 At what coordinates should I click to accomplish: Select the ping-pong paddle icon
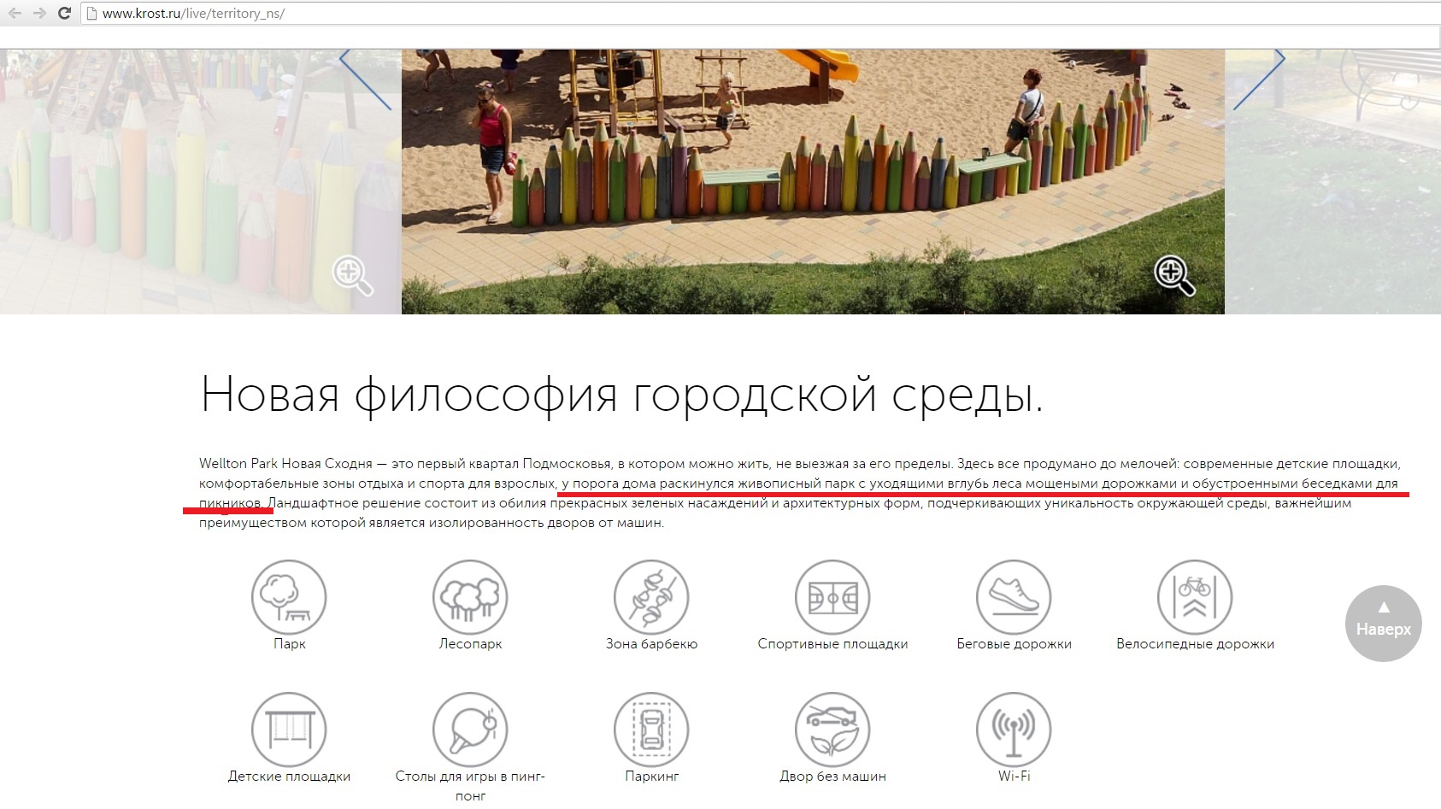470,730
